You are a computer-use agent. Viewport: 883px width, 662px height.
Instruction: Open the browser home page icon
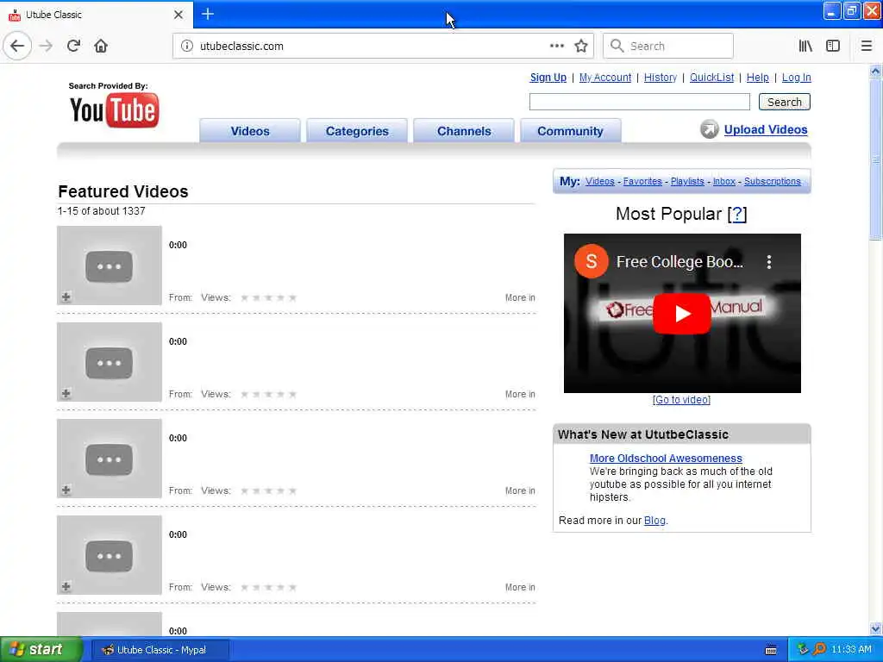tap(101, 47)
